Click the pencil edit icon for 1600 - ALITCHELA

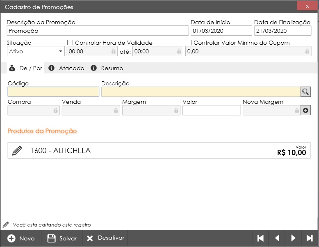pyautogui.click(x=17, y=151)
